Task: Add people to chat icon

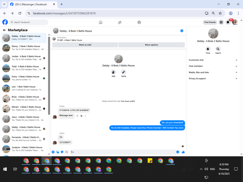Action: (x=113, y=72)
